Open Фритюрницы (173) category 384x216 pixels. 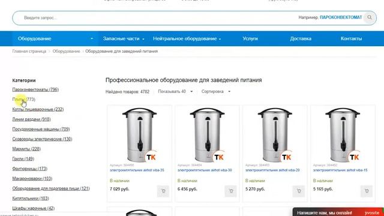(x=29, y=169)
